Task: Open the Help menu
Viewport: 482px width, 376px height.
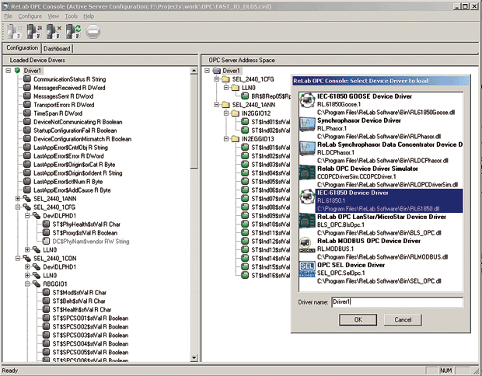Action: [x=89, y=16]
